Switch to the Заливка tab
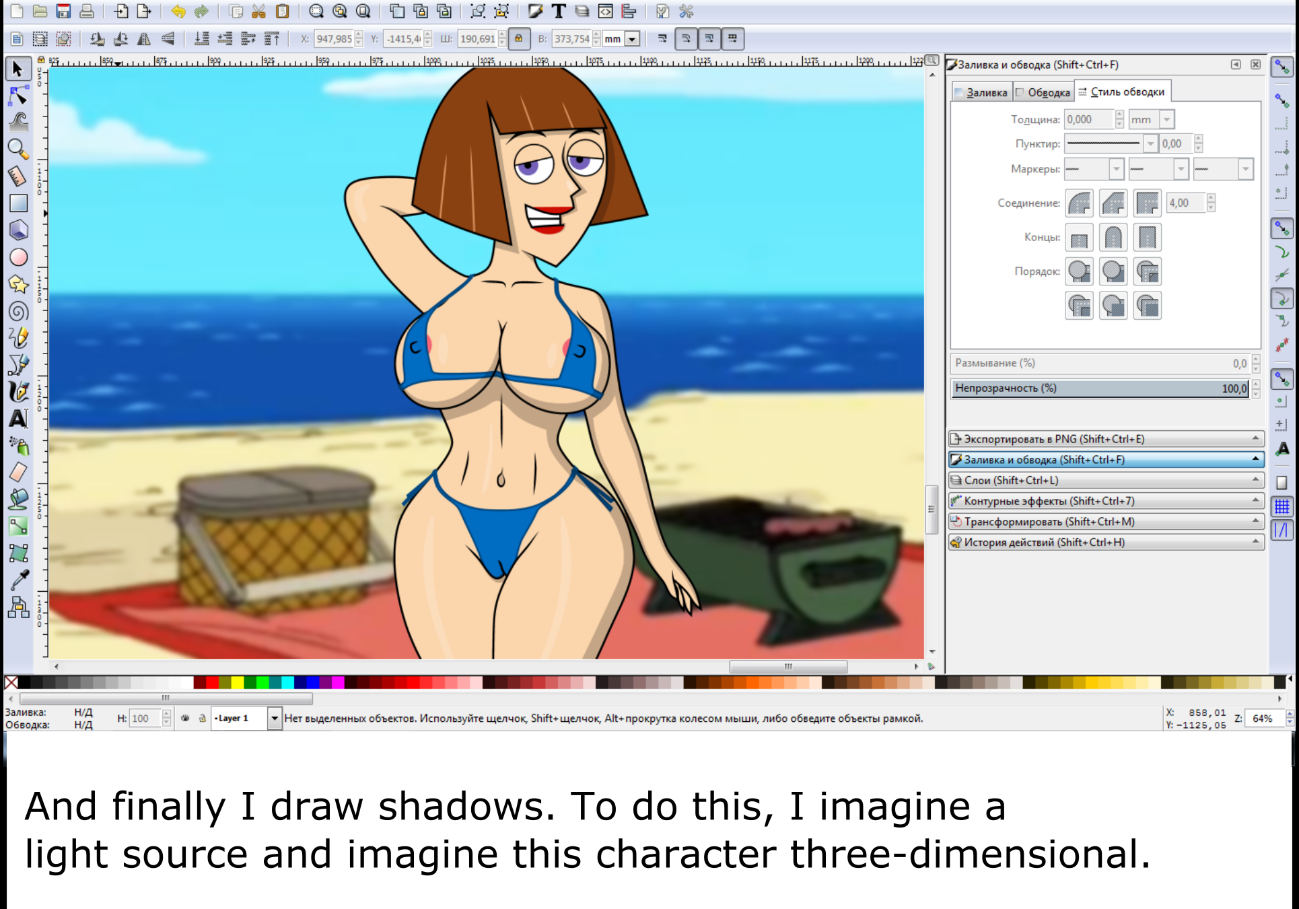This screenshot has height=909, width=1299. click(982, 92)
